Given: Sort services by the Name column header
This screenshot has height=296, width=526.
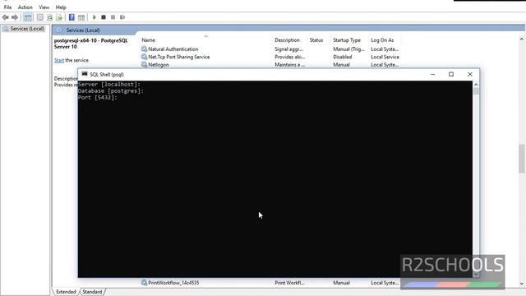Looking at the screenshot, I should click(x=148, y=40).
